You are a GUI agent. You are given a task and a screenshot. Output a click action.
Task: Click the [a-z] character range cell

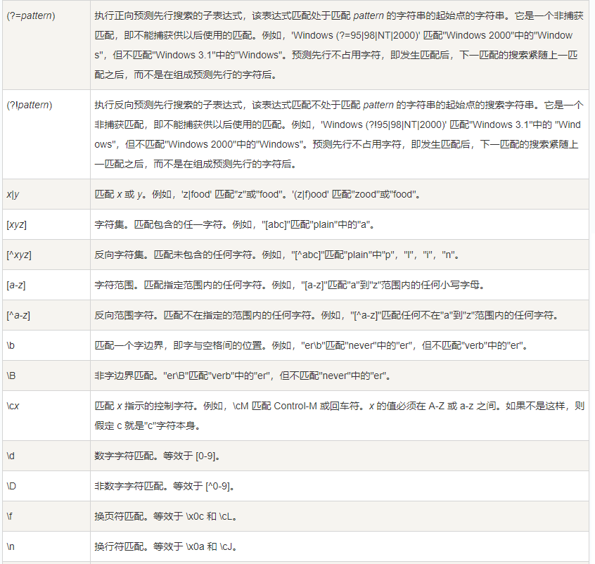(x=46, y=285)
